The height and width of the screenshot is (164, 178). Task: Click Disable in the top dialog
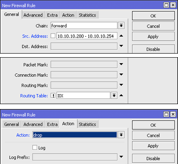coord(154,49)
